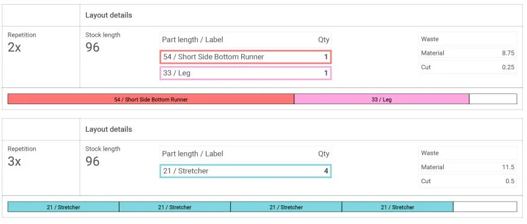Image resolution: width=527 pixels, height=224 pixels.
Task: Click the second layout's Part length / Label header
Action: point(192,154)
